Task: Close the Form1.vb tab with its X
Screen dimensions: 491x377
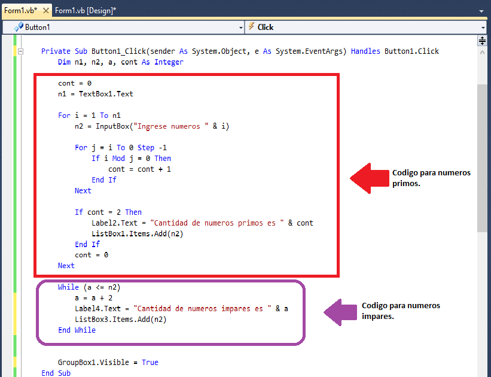Action: (x=45, y=11)
